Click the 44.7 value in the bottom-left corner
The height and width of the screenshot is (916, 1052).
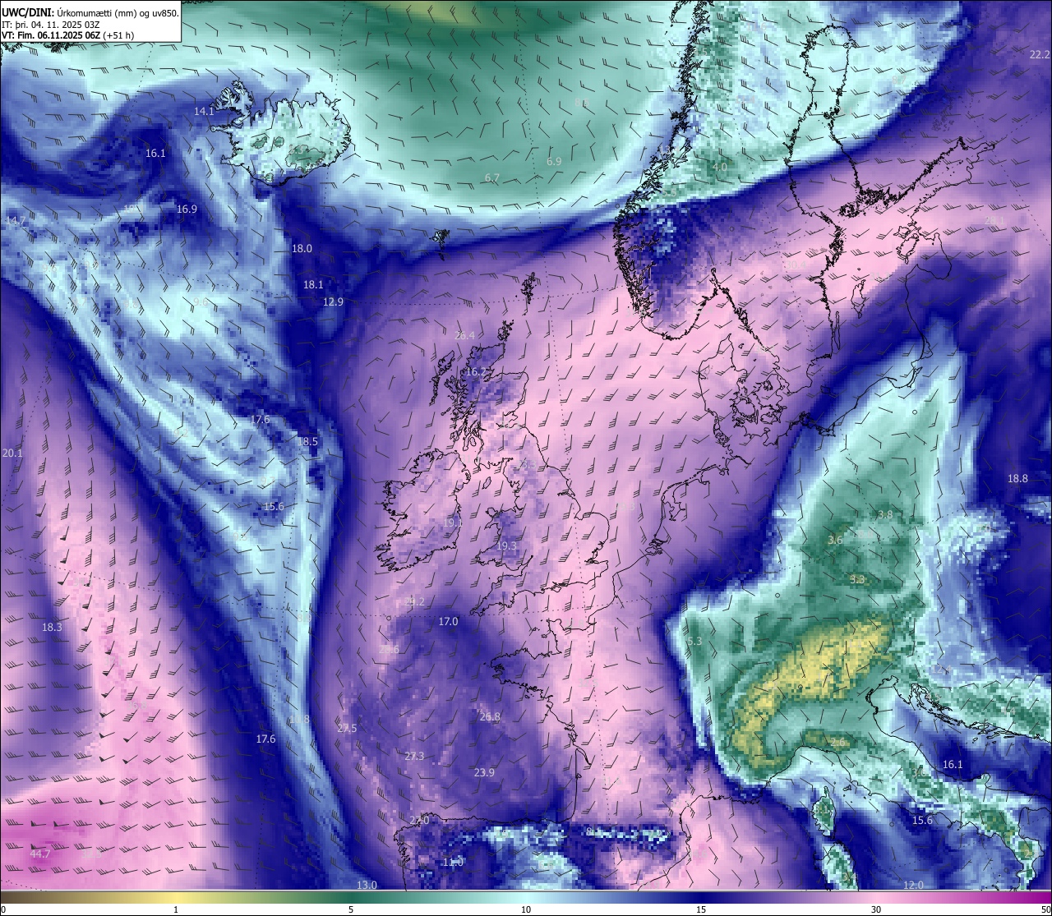[39, 854]
